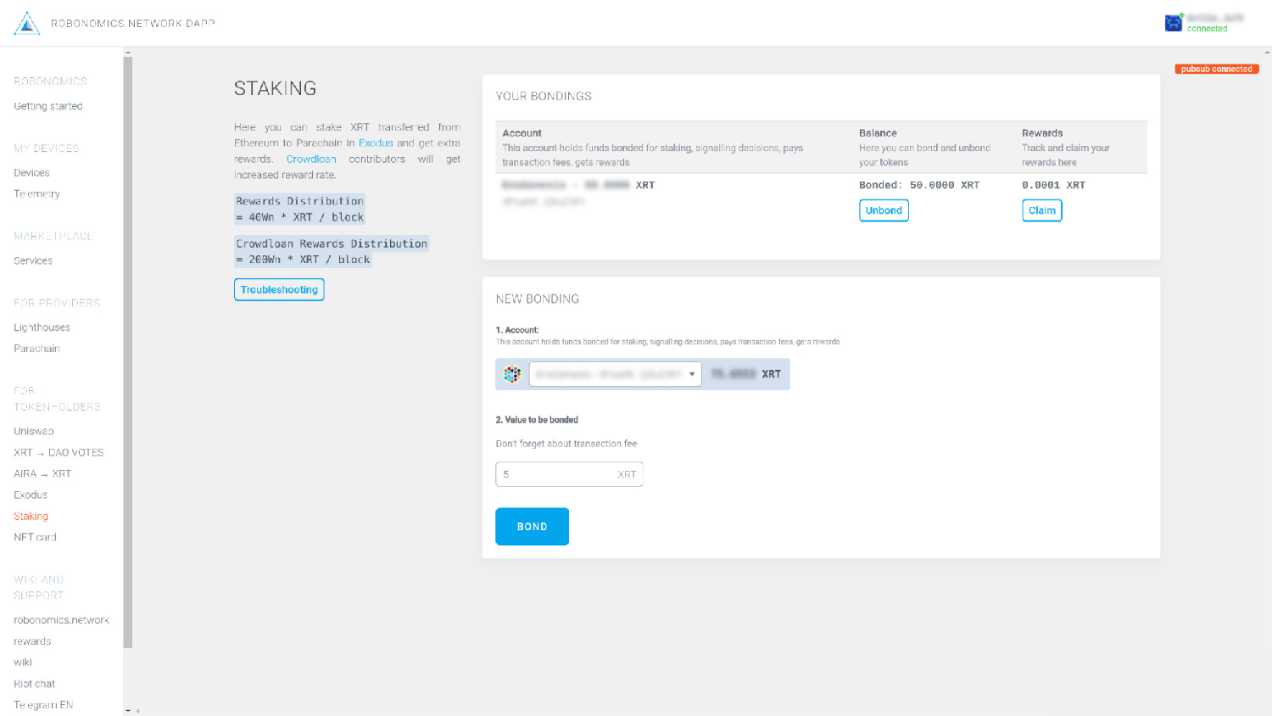Click Unbond in Your Bondings
The width and height of the screenshot is (1272, 716).
[884, 210]
